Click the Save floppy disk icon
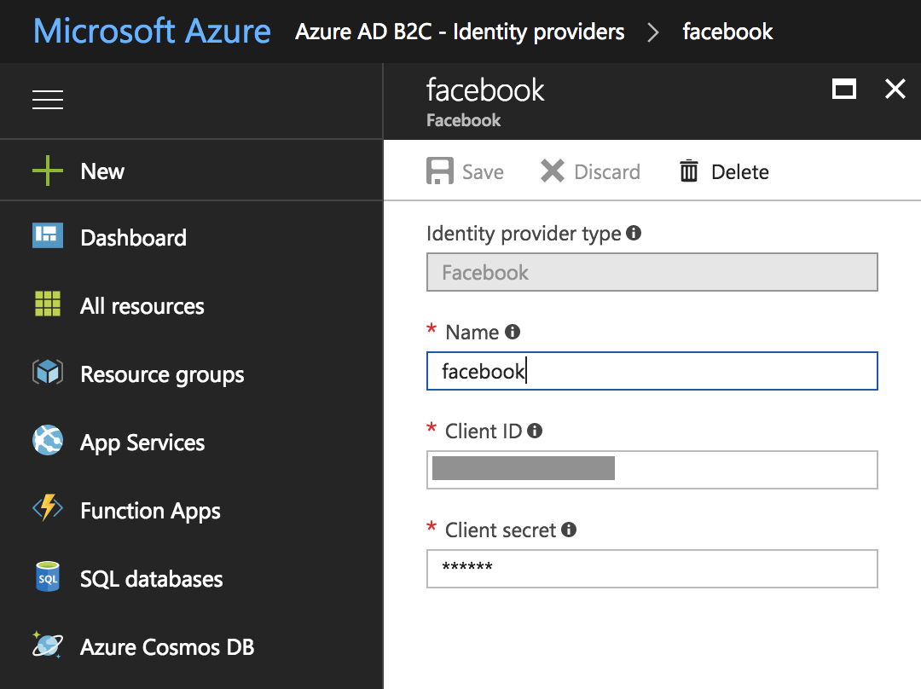This screenshot has height=689, width=921. [440, 171]
